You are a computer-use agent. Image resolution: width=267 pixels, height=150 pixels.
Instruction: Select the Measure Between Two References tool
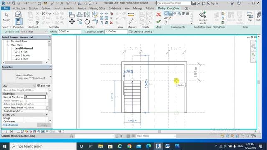[x=131, y=15]
